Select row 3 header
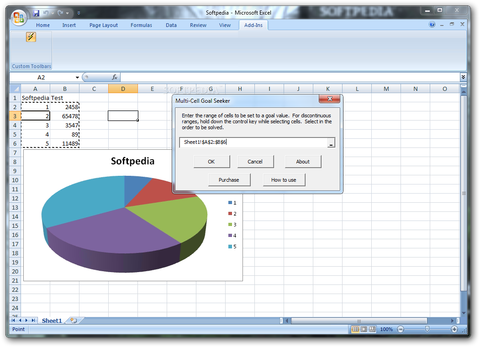 (15, 116)
